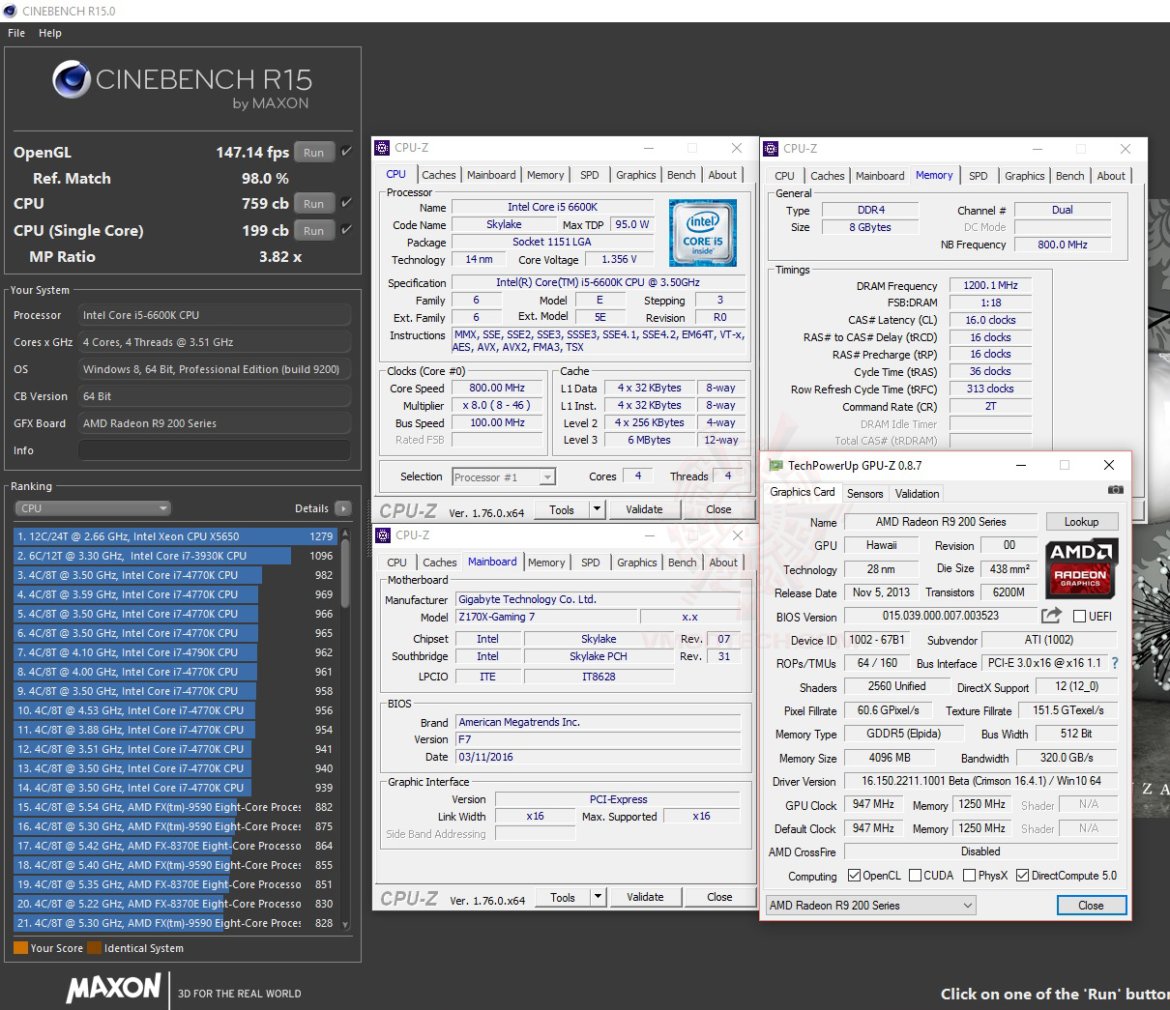This screenshot has width=1170, height=1010.
Task: Toggle the OpenGL test checkbox
Action: click(346, 151)
